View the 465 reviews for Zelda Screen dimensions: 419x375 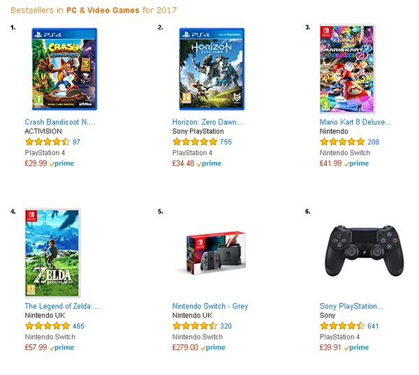click(x=78, y=326)
